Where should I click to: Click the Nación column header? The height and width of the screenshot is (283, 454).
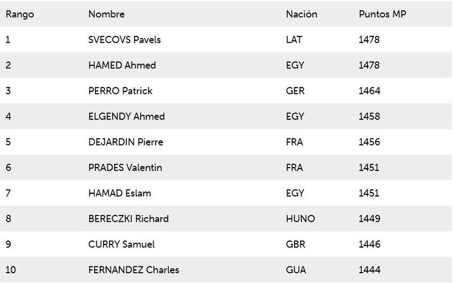pos(301,14)
